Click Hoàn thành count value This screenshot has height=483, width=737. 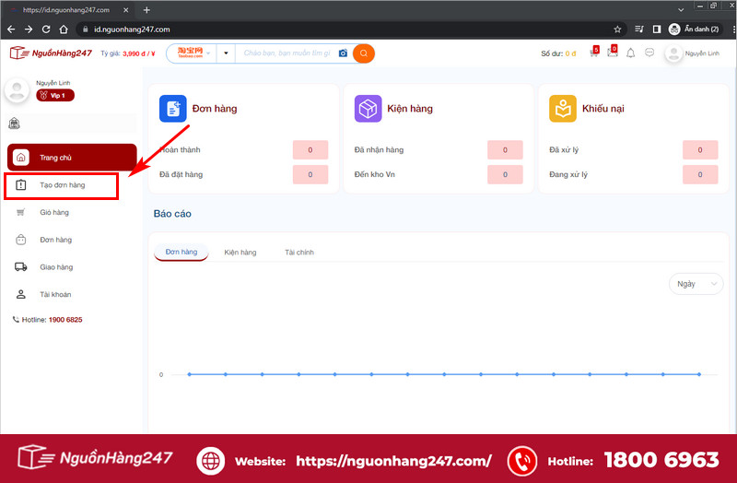point(310,150)
